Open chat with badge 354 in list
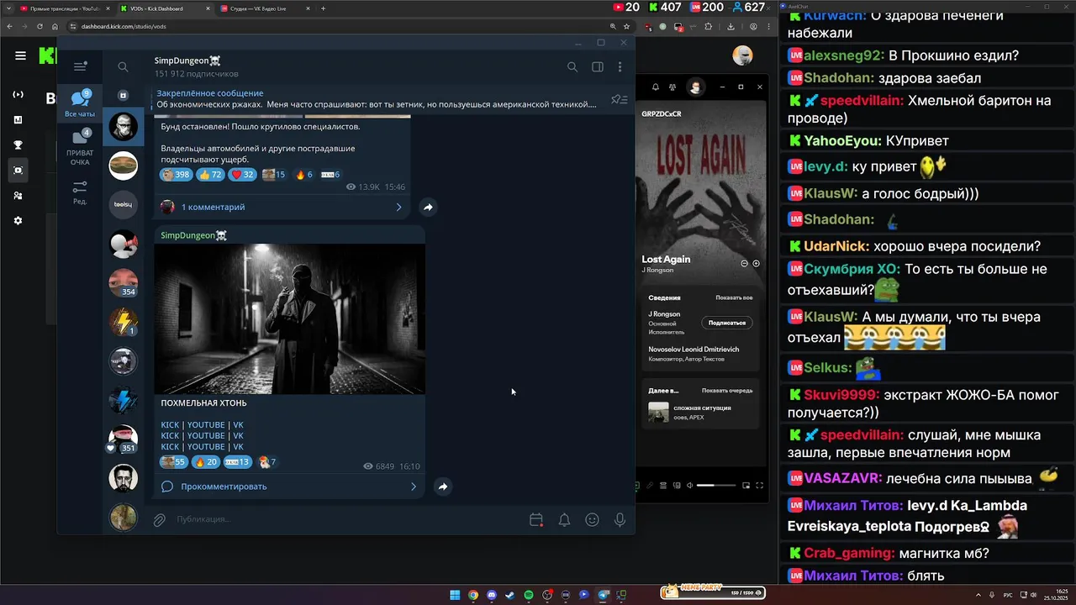The height and width of the screenshot is (605, 1076). click(124, 283)
